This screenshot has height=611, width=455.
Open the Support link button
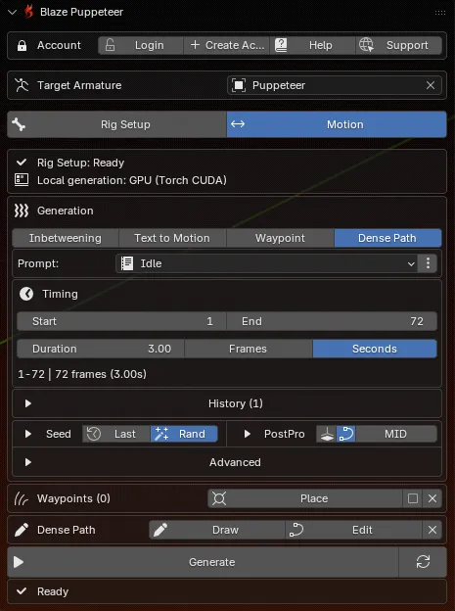399,46
